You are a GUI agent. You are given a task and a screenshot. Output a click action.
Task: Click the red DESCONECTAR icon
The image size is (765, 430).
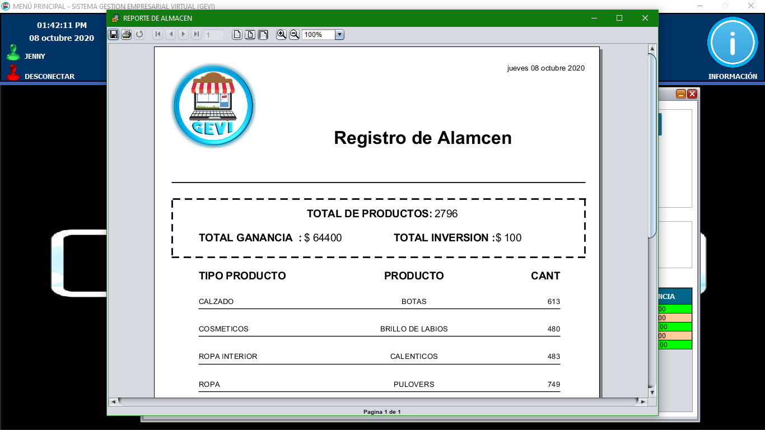13,73
